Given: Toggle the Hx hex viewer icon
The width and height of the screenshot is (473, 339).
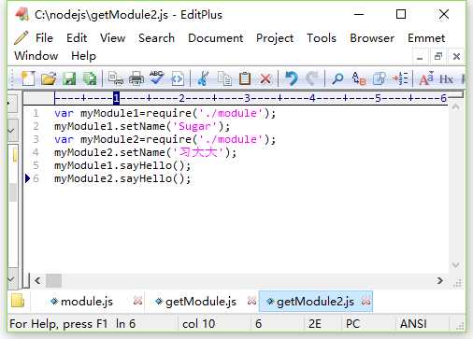Looking at the screenshot, I should click(x=446, y=79).
